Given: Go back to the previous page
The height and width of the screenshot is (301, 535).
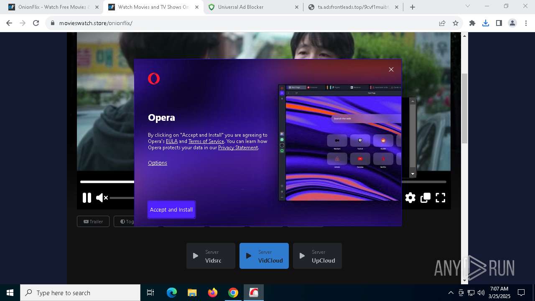Looking at the screenshot, I should click(9, 23).
